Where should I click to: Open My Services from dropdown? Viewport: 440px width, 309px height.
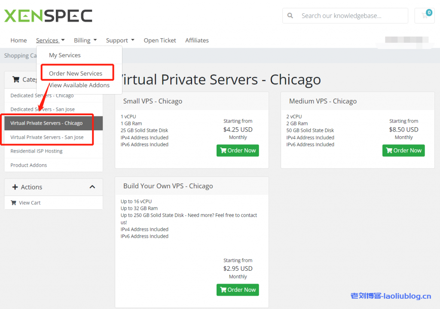[65, 55]
